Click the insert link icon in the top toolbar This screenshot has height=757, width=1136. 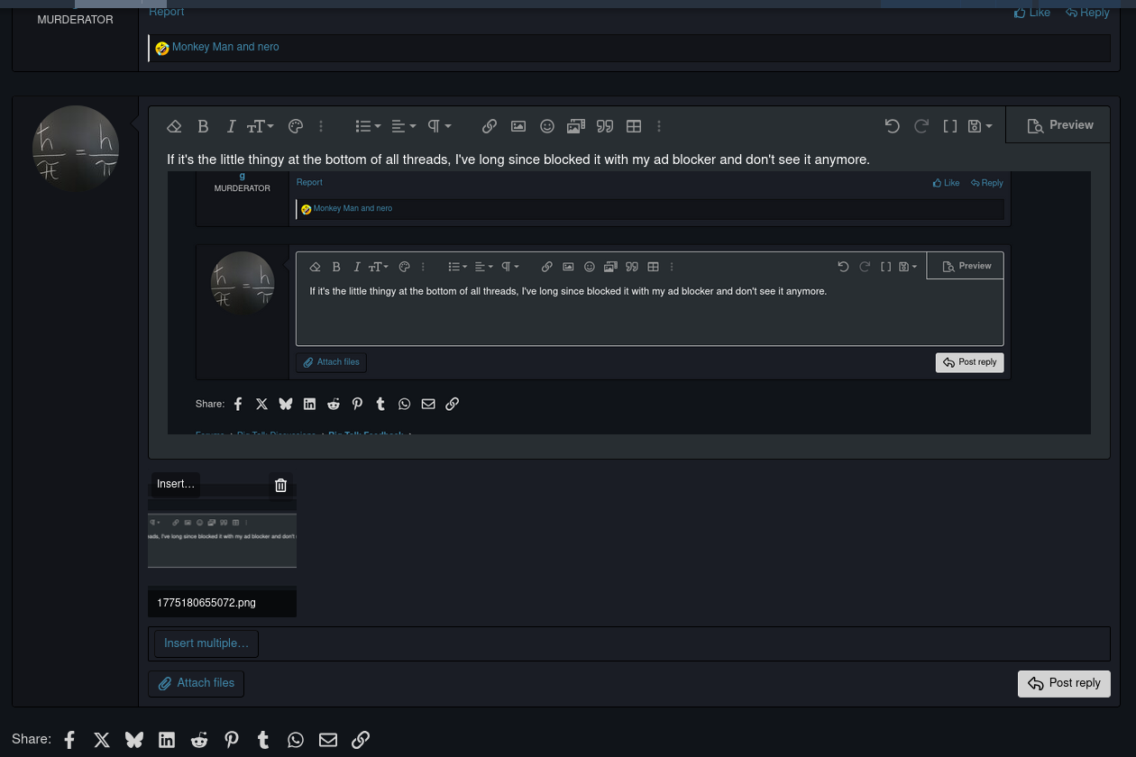pyautogui.click(x=489, y=126)
